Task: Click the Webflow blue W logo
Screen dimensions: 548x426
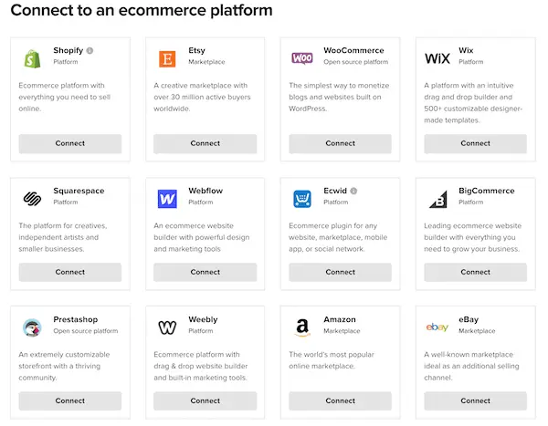Action: (167, 199)
